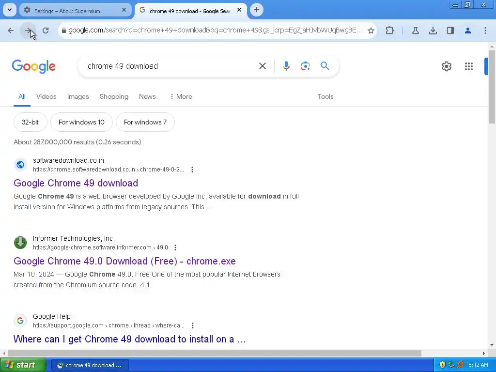Click the Informer Technologies green favicon
The height and width of the screenshot is (372, 496).
[20, 243]
